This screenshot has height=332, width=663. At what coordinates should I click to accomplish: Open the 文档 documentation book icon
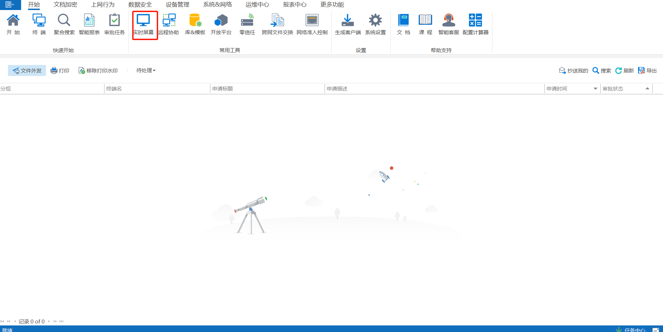tap(403, 24)
